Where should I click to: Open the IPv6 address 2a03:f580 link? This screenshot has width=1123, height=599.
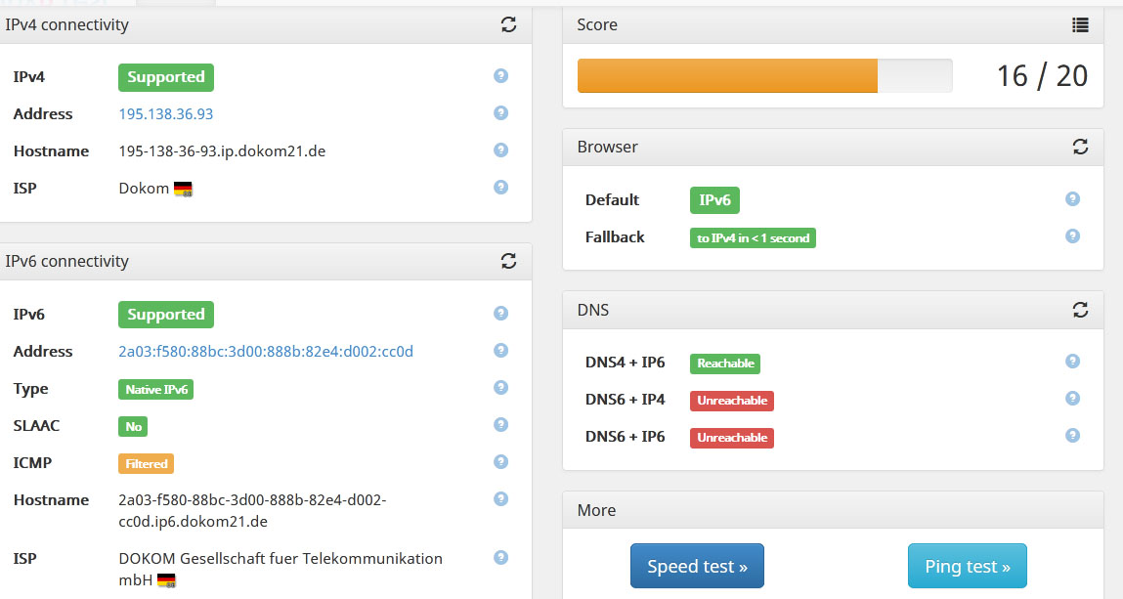(x=266, y=352)
